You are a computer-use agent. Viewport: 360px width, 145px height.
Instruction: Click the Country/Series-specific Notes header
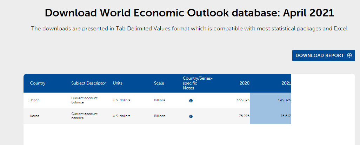198,83
